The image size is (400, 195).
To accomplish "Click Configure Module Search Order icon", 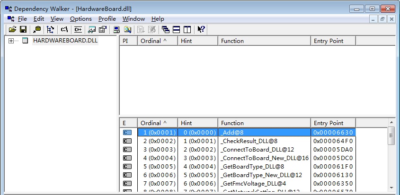I will pyautogui.click(x=127, y=30).
